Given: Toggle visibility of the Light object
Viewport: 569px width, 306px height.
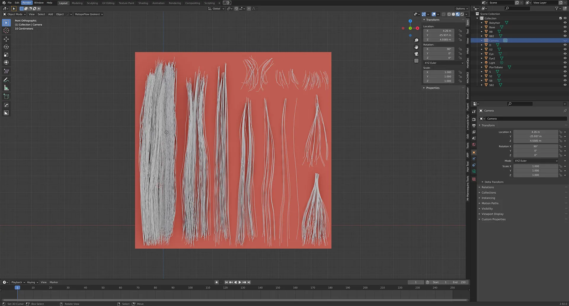Looking at the screenshot, I should (x=565, y=63).
